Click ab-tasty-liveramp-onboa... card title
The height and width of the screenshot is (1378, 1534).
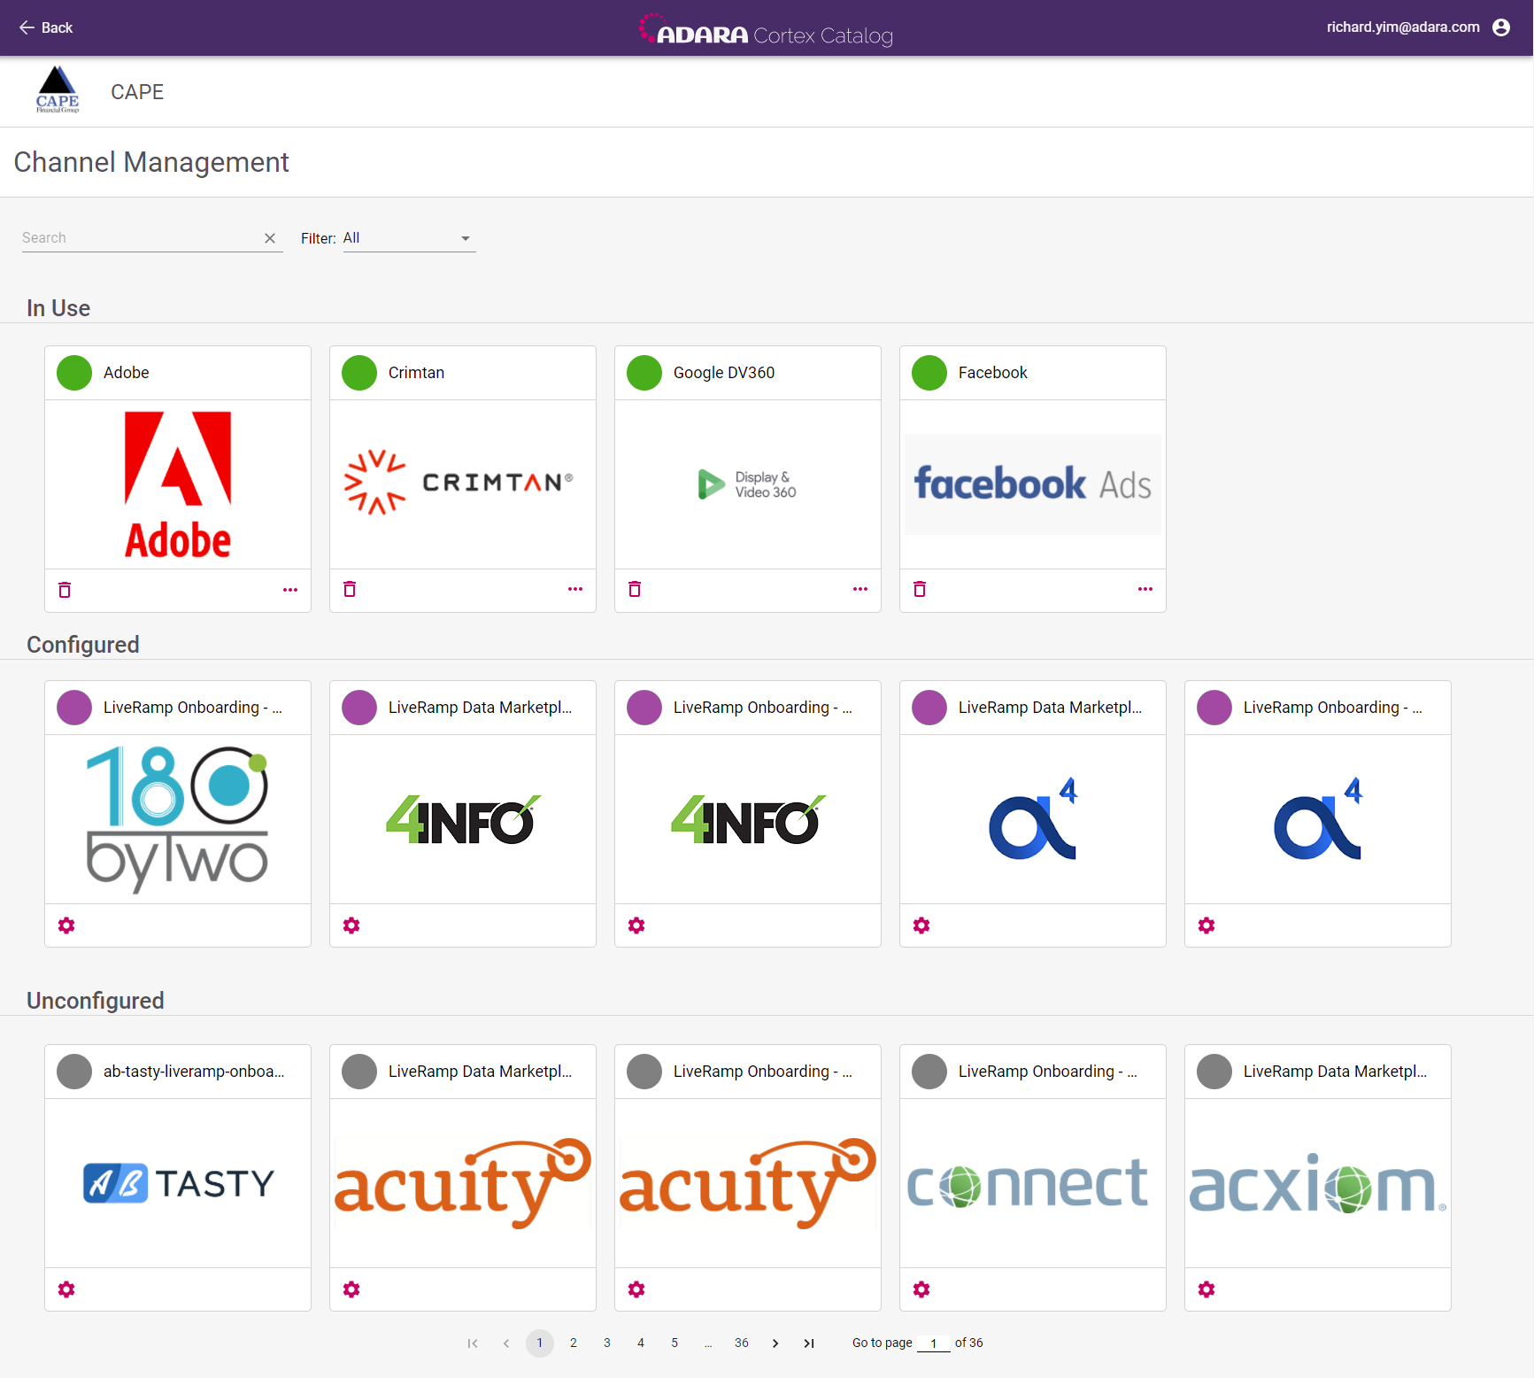(194, 1072)
